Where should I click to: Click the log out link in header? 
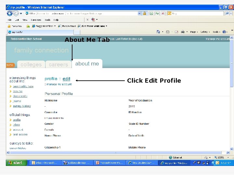(137, 39)
